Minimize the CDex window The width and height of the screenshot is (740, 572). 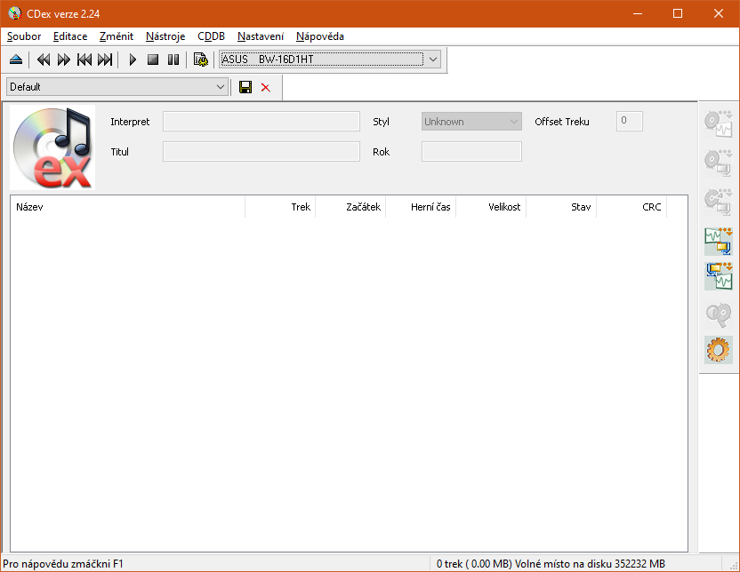point(638,13)
